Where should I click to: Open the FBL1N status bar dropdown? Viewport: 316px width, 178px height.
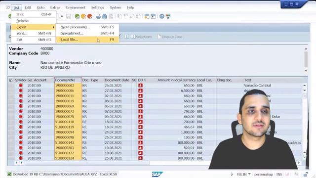tap(249, 174)
